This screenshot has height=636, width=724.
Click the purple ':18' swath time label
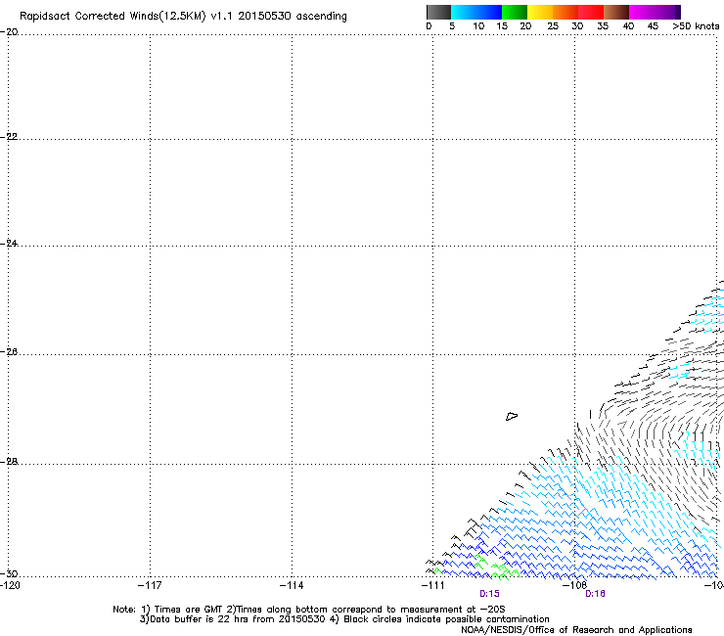pos(595,594)
